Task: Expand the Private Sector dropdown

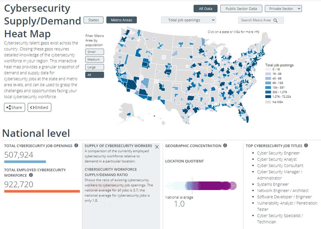Action: [283, 9]
